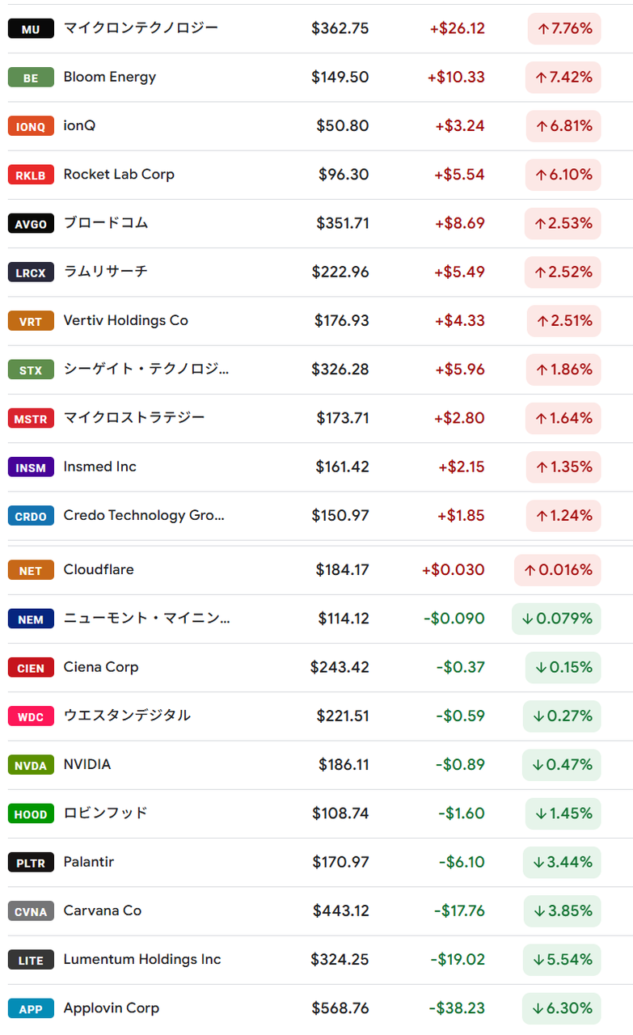The width and height of the screenshot is (633, 1035).
Task: Click the Carvana Co price $443.12
Action: 341,911
